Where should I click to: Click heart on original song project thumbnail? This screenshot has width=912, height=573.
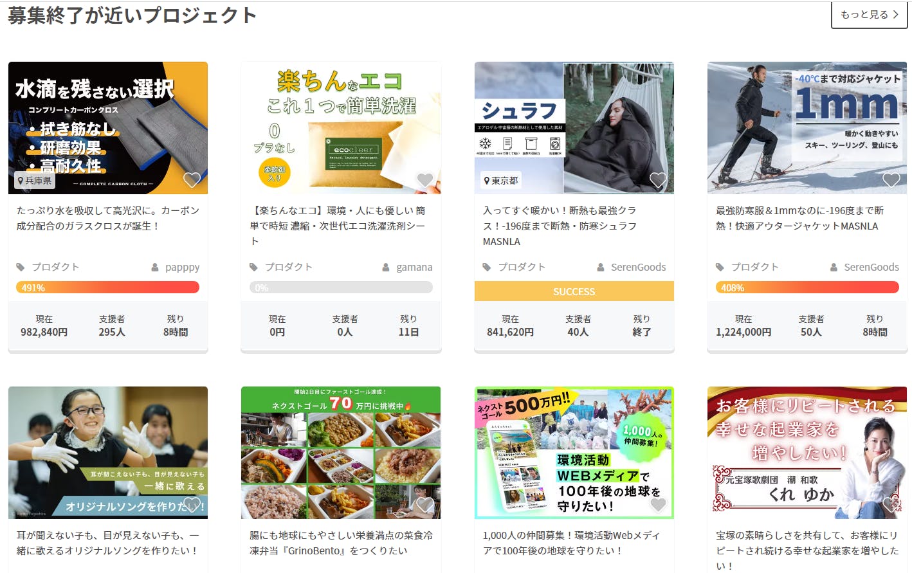tap(192, 505)
